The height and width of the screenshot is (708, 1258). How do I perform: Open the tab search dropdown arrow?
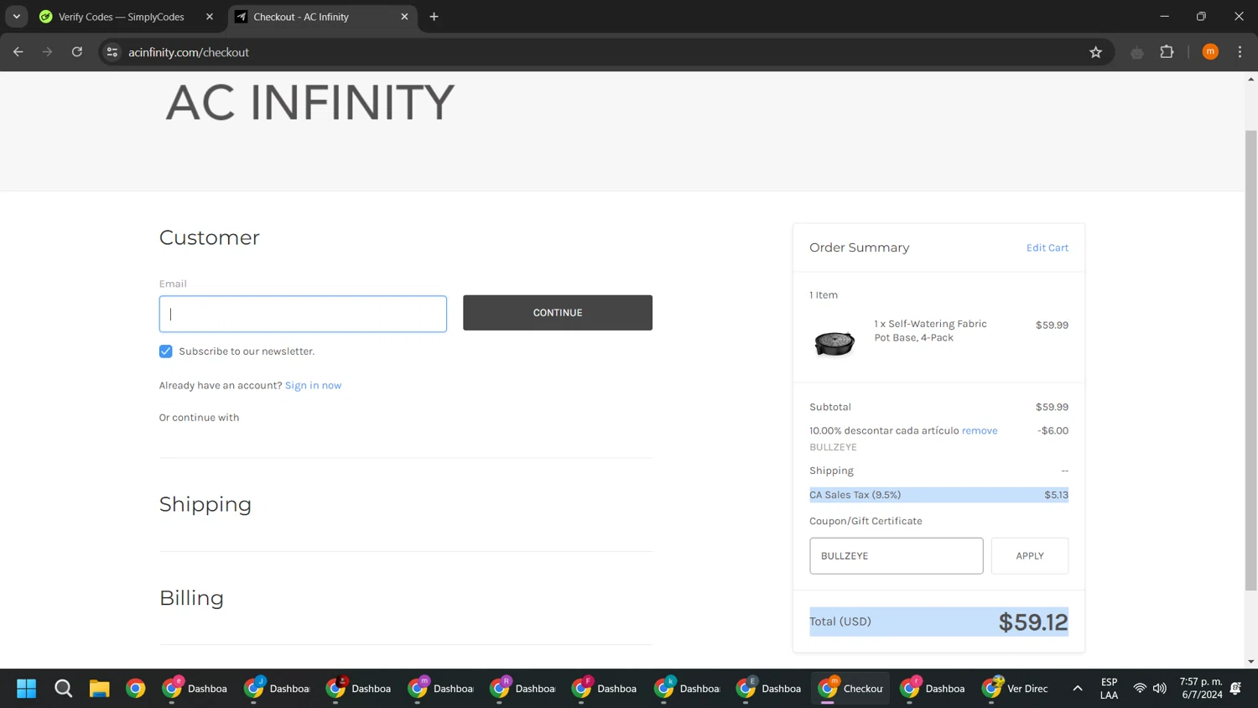(x=17, y=17)
